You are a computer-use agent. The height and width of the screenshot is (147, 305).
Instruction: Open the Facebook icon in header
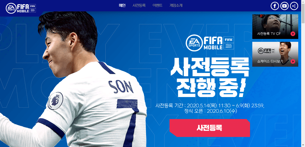point(274,6)
